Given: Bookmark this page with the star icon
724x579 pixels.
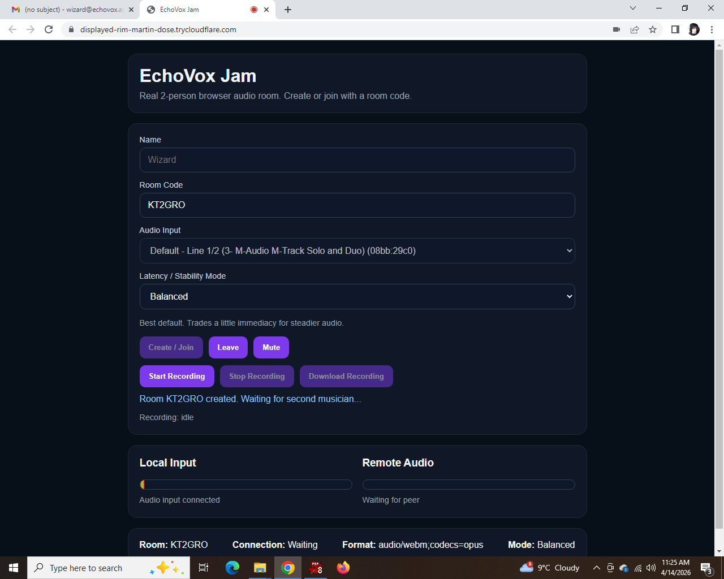Looking at the screenshot, I should [653, 29].
